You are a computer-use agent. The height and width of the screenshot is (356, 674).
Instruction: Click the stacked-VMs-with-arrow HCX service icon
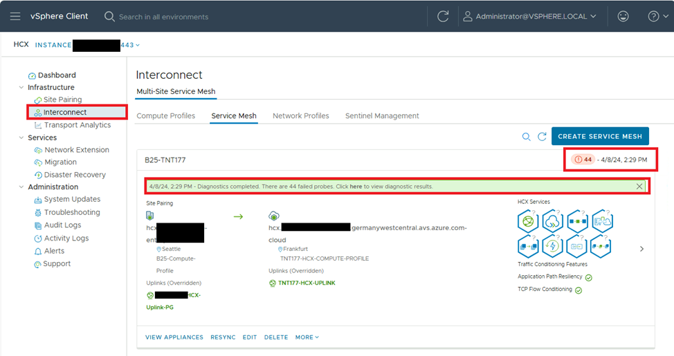(528, 247)
